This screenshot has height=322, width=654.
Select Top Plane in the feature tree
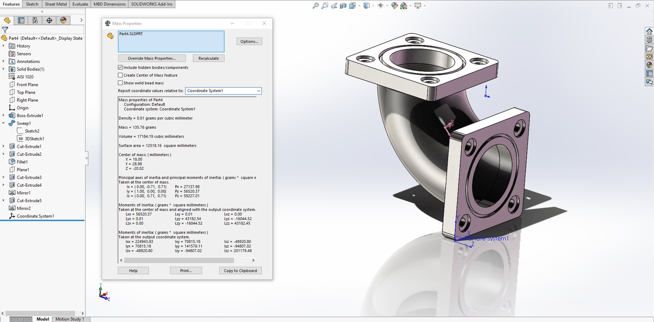[26, 92]
